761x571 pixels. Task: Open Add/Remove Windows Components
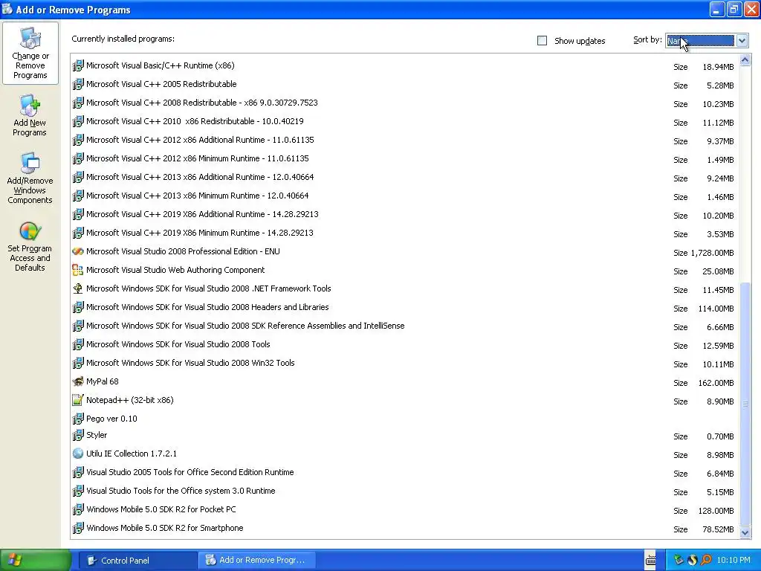[30, 178]
